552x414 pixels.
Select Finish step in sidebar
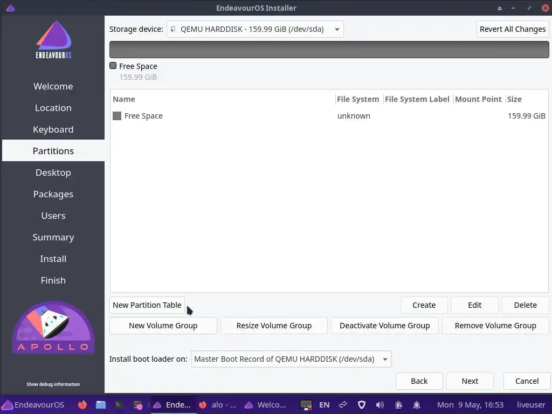pyautogui.click(x=53, y=280)
